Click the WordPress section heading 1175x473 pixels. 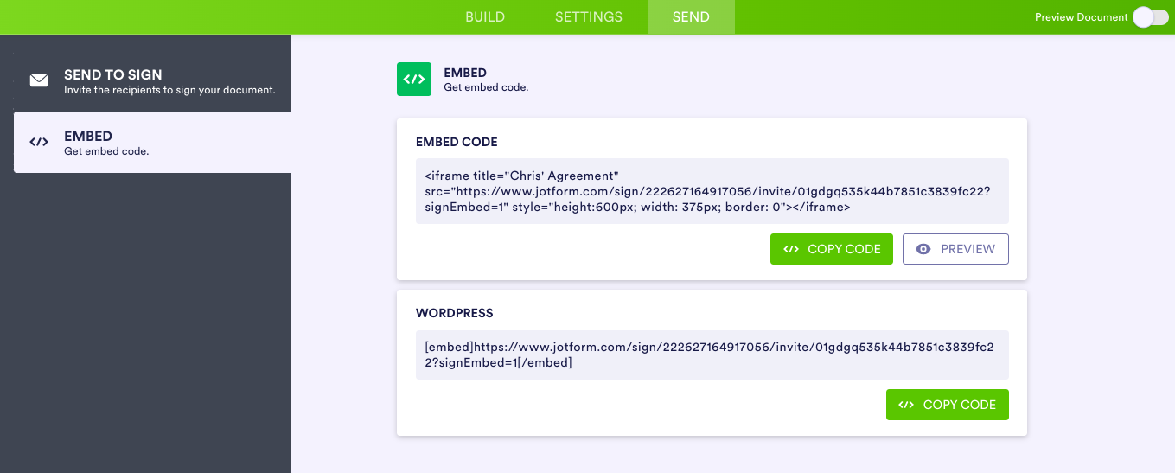[455, 313]
